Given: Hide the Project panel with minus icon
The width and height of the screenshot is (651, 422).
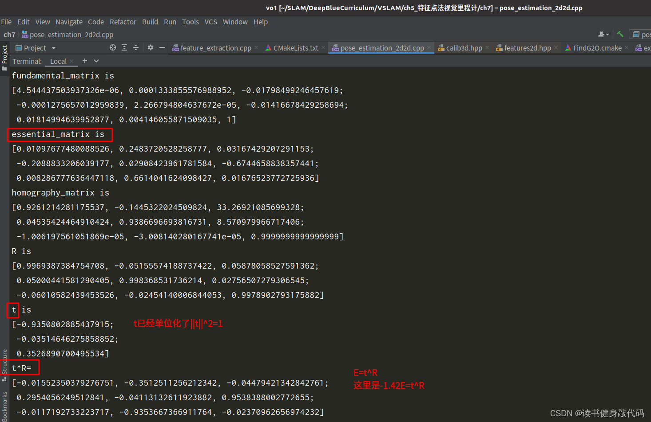Looking at the screenshot, I should pyautogui.click(x=162, y=47).
